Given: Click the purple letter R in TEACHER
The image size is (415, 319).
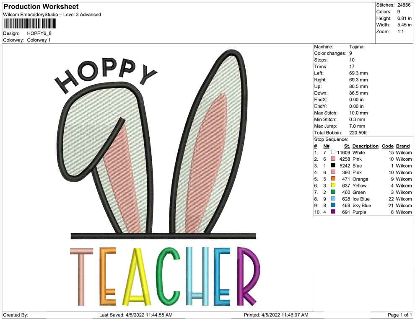Looking at the screenshot, I should 248,276.
